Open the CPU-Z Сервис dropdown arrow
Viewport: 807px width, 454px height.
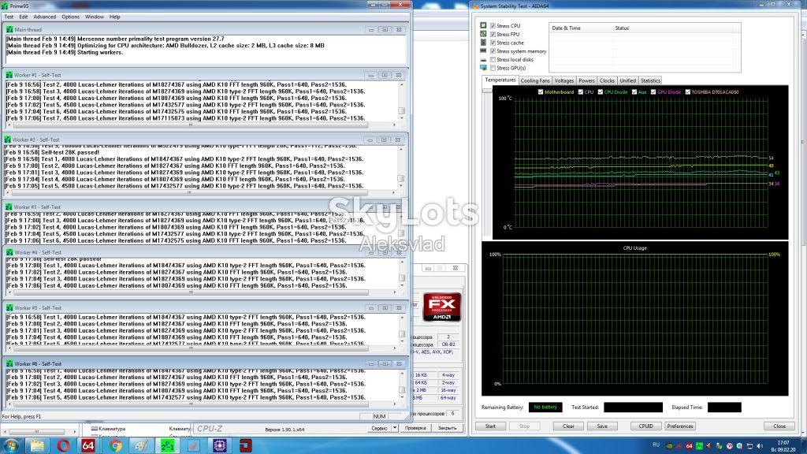[395, 428]
